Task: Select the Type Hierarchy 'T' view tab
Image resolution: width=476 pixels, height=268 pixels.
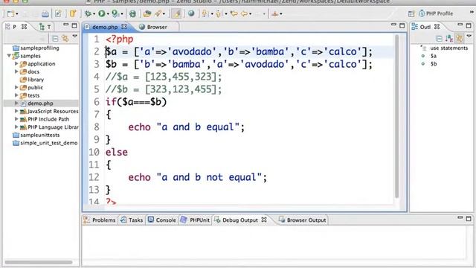Action: pos(45,27)
